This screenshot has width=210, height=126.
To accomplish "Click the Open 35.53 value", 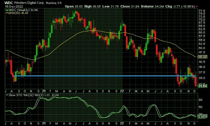I will (x=74, y=6).
